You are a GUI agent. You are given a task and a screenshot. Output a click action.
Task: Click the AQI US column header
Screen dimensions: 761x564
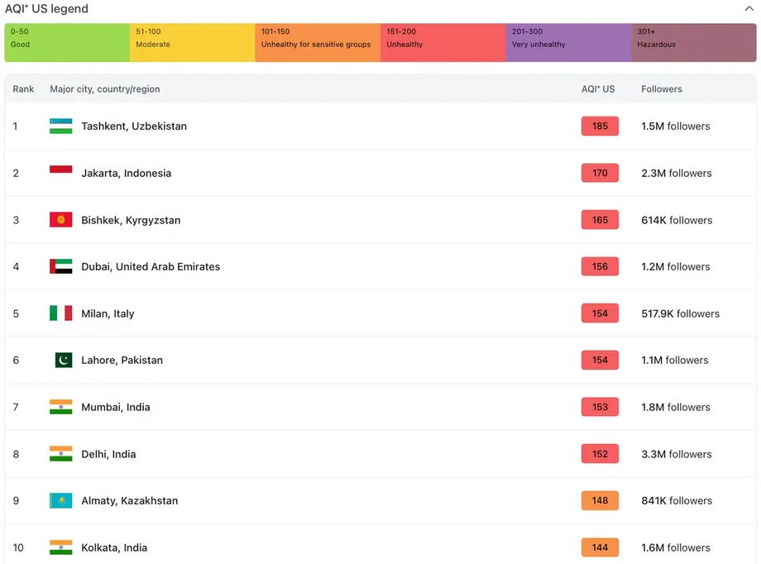click(598, 88)
